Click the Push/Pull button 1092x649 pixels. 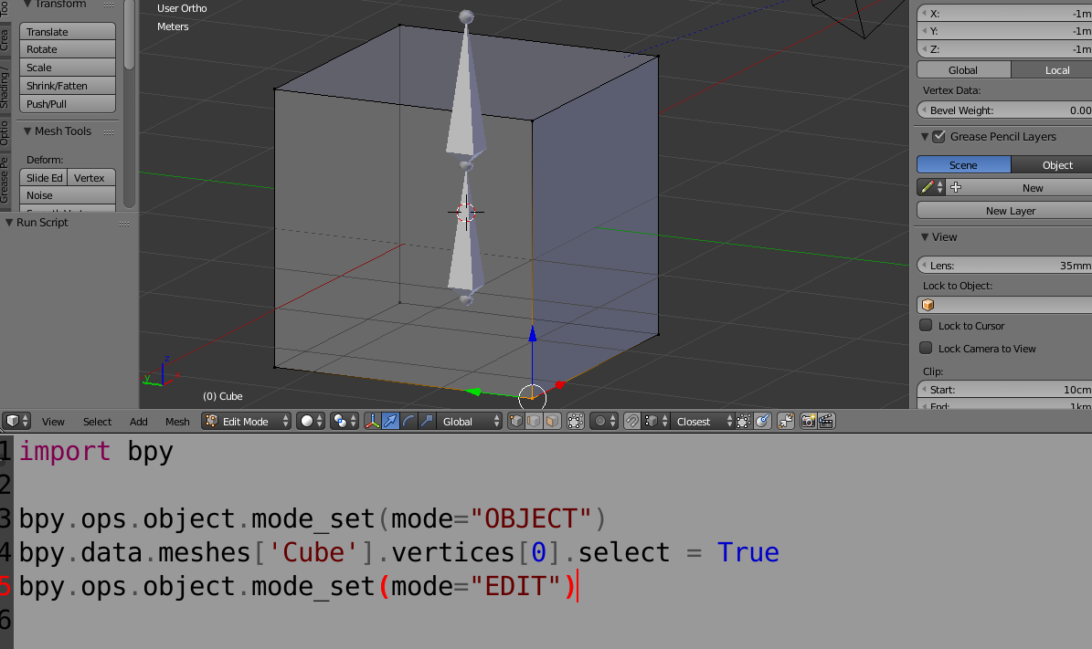pos(68,104)
